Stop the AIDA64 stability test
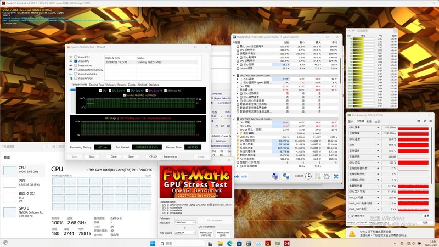Screen dimensions: 439x247 [92, 156]
